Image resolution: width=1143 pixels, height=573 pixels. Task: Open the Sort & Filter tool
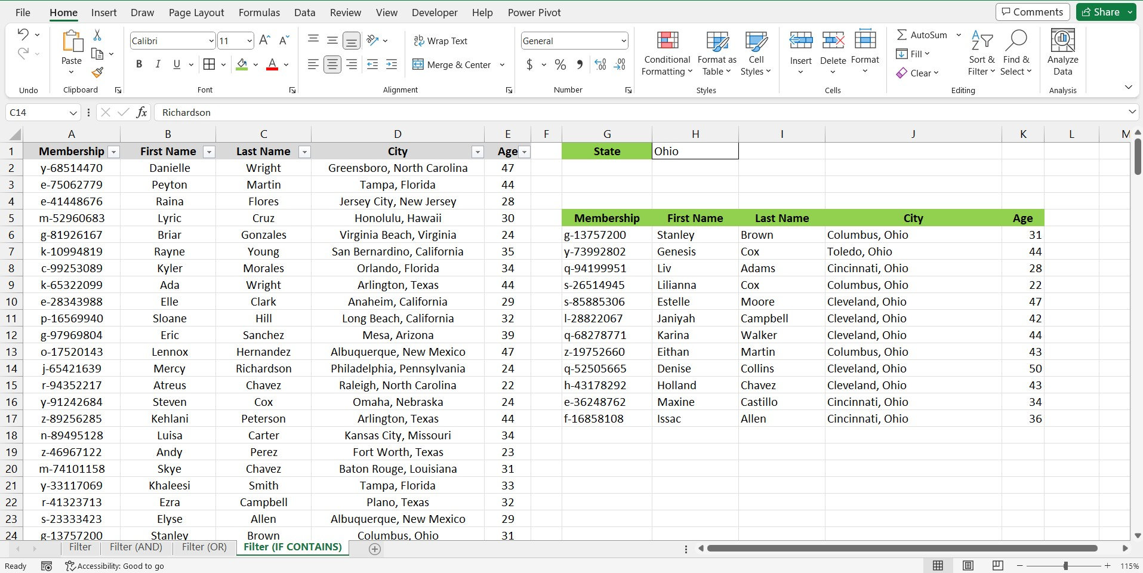pyautogui.click(x=981, y=53)
